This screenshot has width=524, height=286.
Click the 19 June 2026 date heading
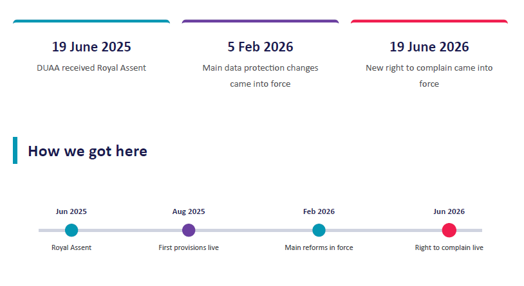coord(429,47)
